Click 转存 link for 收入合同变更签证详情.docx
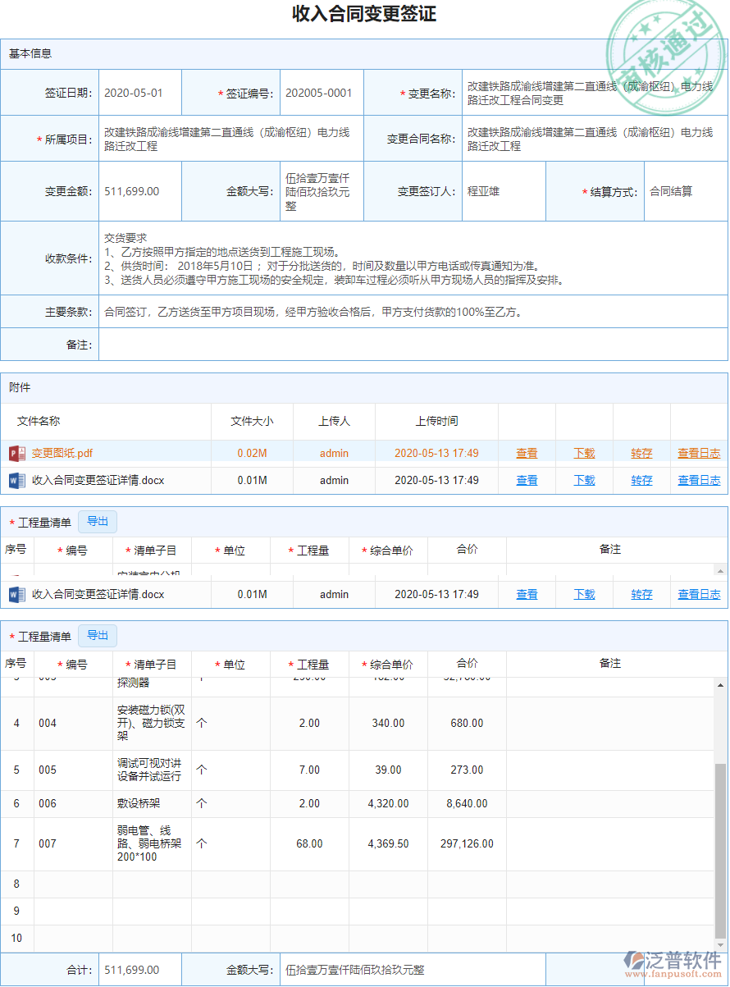The height and width of the screenshot is (987, 730). (641, 480)
